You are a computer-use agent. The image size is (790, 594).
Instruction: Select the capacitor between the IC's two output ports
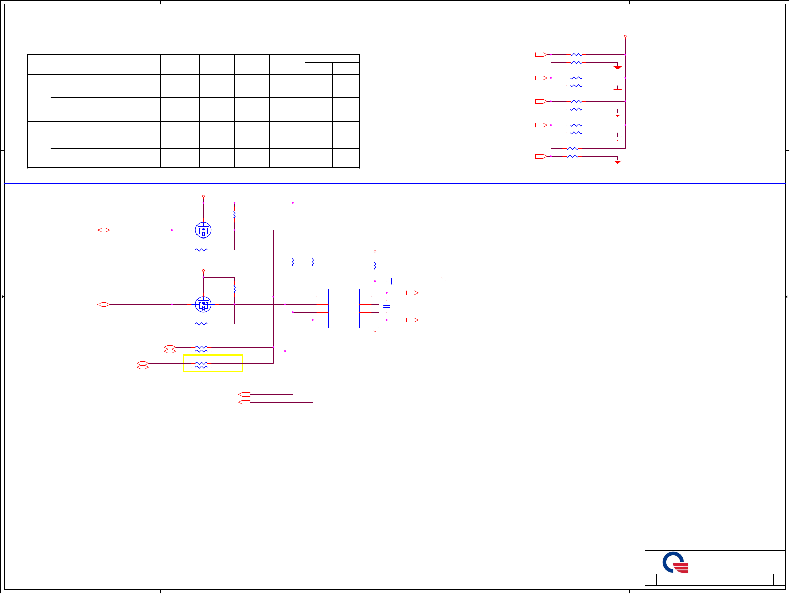point(387,306)
